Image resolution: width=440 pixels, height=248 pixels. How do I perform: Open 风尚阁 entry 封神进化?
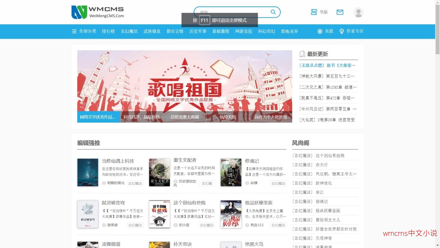324,183
